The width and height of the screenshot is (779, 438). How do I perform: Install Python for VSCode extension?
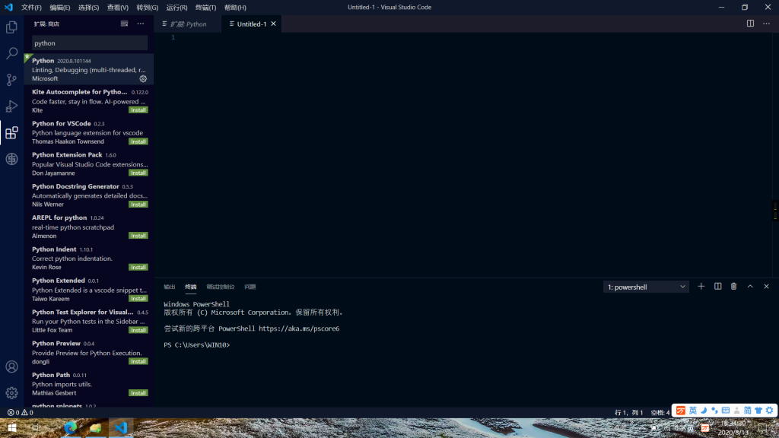pos(138,141)
